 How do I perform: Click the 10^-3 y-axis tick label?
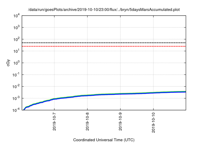point(16,98)
